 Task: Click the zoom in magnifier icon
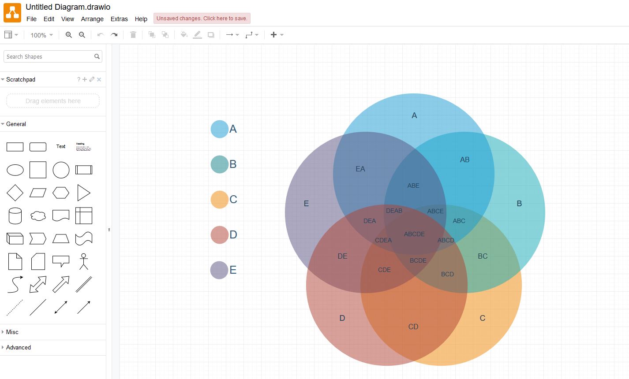click(x=68, y=35)
